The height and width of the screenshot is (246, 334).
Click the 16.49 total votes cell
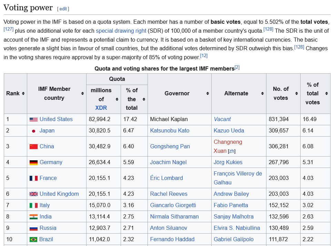click(315, 119)
